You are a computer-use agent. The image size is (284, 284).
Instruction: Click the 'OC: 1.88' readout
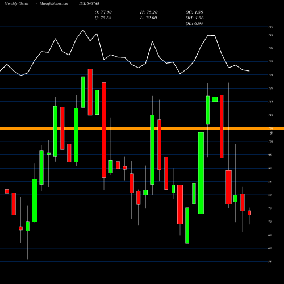pos(194,12)
